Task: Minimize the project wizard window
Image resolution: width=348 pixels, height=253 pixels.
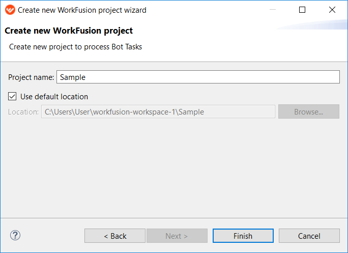Action: click(273, 10)
